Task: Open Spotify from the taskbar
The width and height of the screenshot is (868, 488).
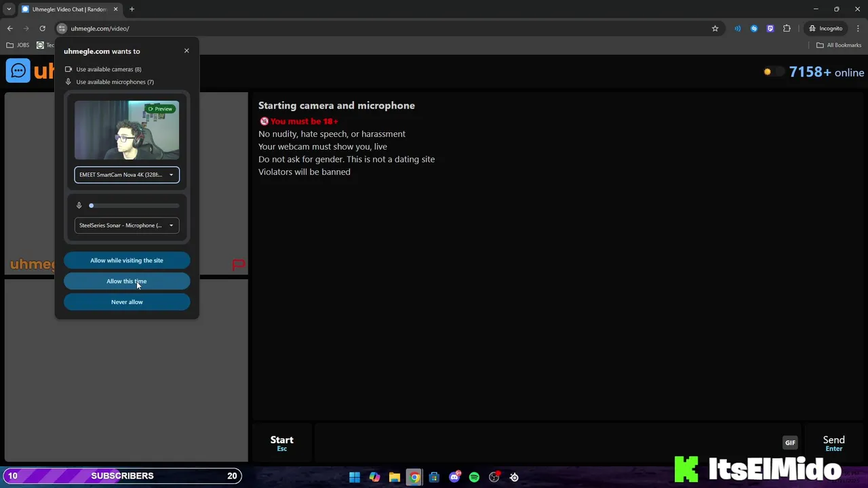Action: pyautogui.click(x=474, y=477)
